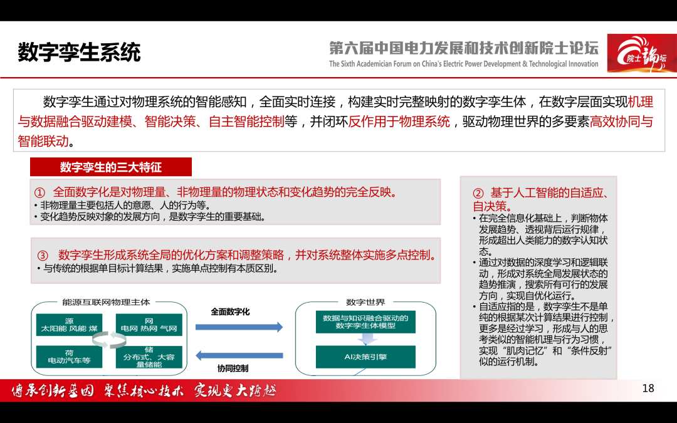Click the green box 网 电网 热网 气网
This screenshot has height=423, width=677.
coord(149,325)
